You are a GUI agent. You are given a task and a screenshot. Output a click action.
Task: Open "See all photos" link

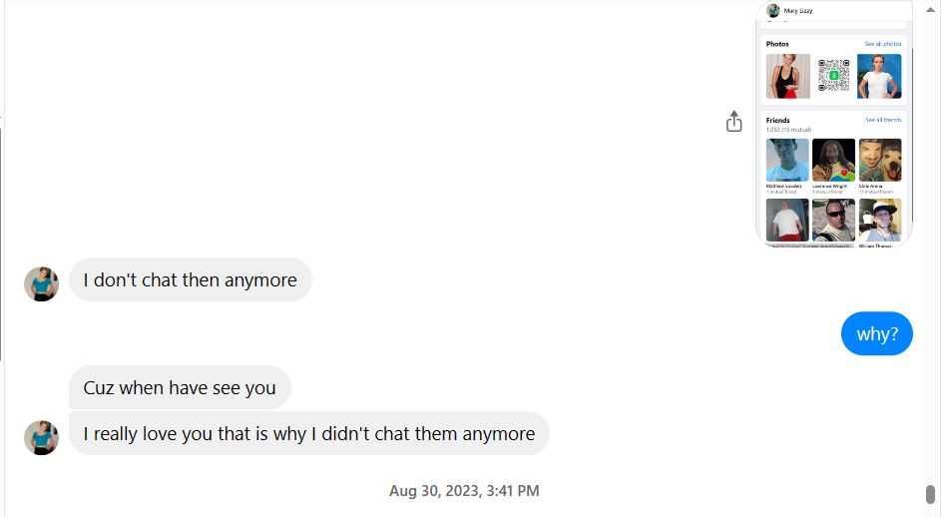(x=882, y=44)
